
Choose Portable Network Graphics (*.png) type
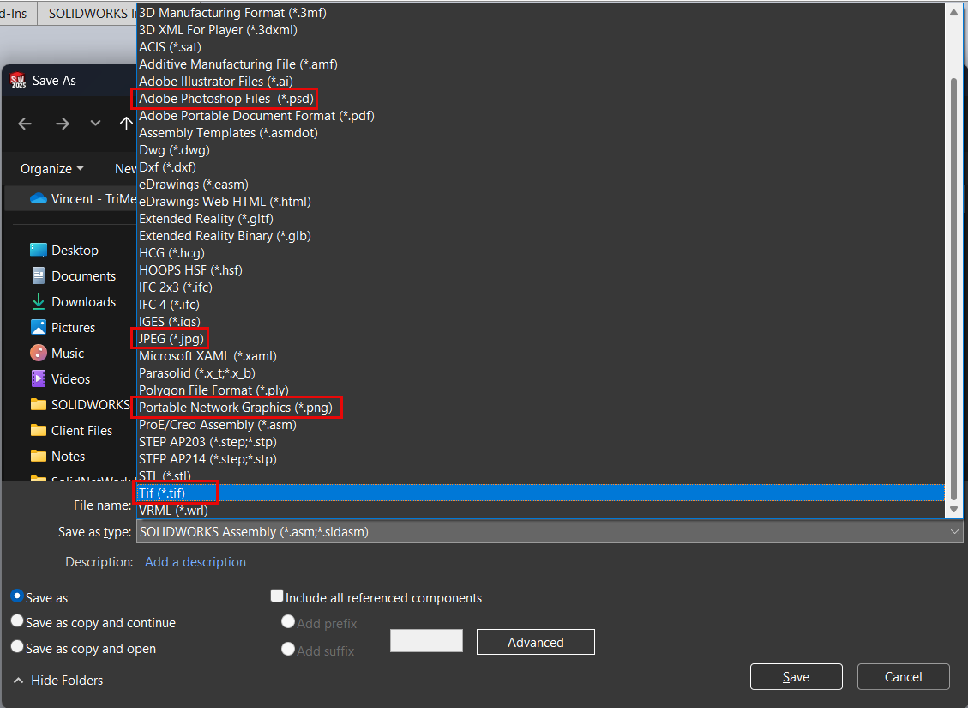point(236,407)
